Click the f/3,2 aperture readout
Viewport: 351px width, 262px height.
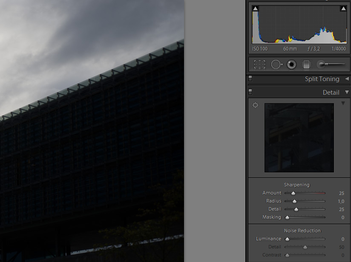point(314,49)
